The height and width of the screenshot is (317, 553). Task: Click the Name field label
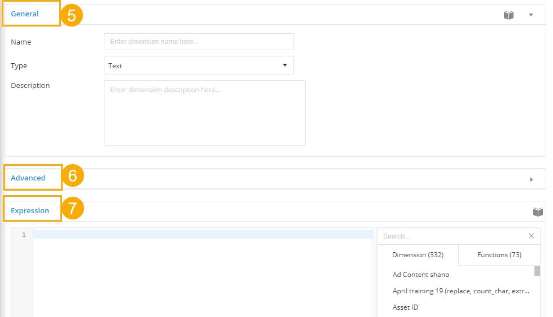(21, 42)
